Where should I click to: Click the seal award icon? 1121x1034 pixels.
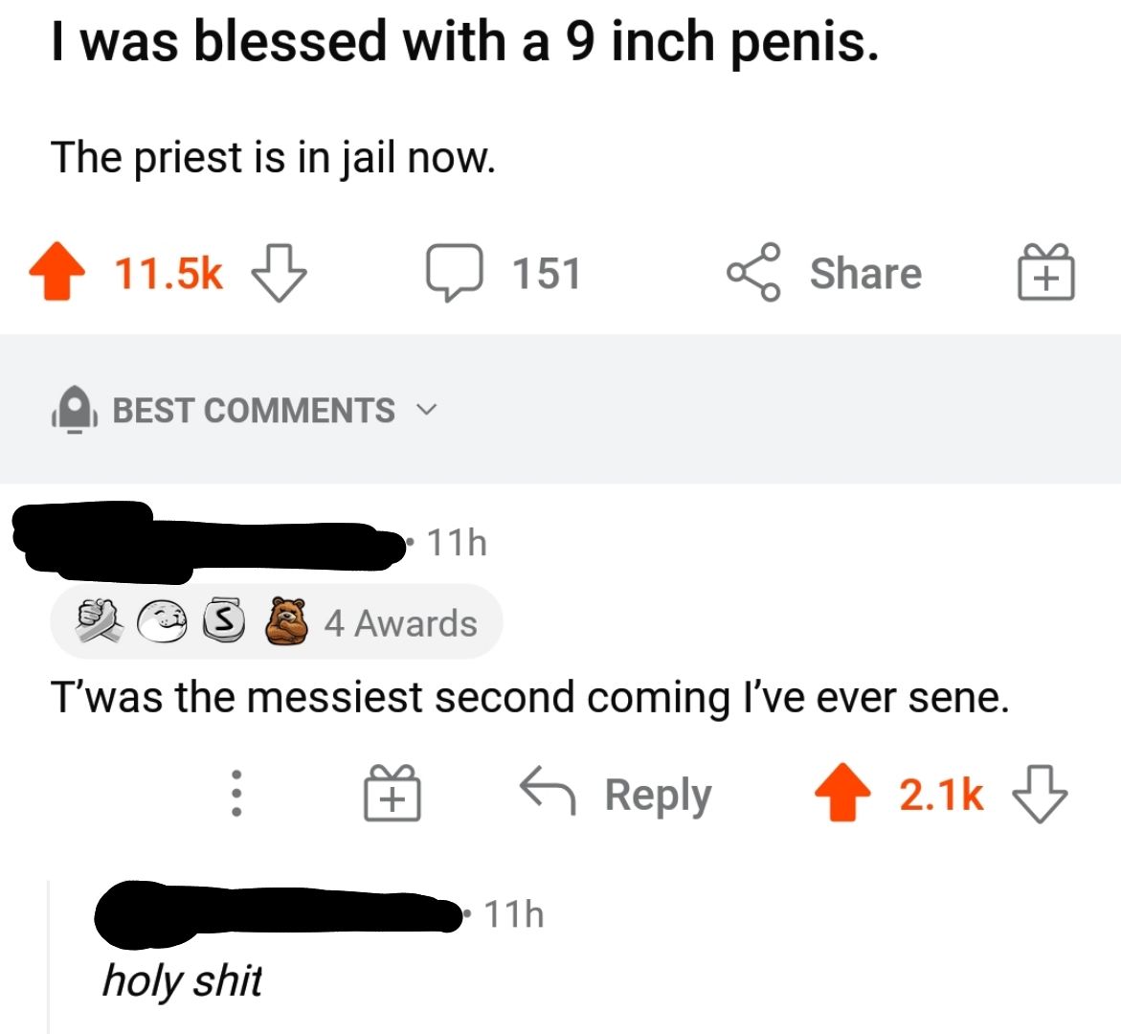[165, 622]
